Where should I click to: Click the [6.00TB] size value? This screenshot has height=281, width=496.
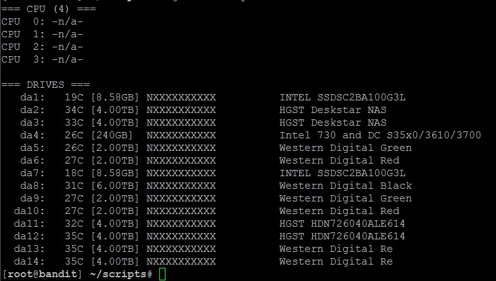[115, 186]
